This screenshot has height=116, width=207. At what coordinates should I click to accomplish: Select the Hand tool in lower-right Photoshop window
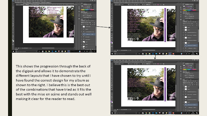(112, 97)
